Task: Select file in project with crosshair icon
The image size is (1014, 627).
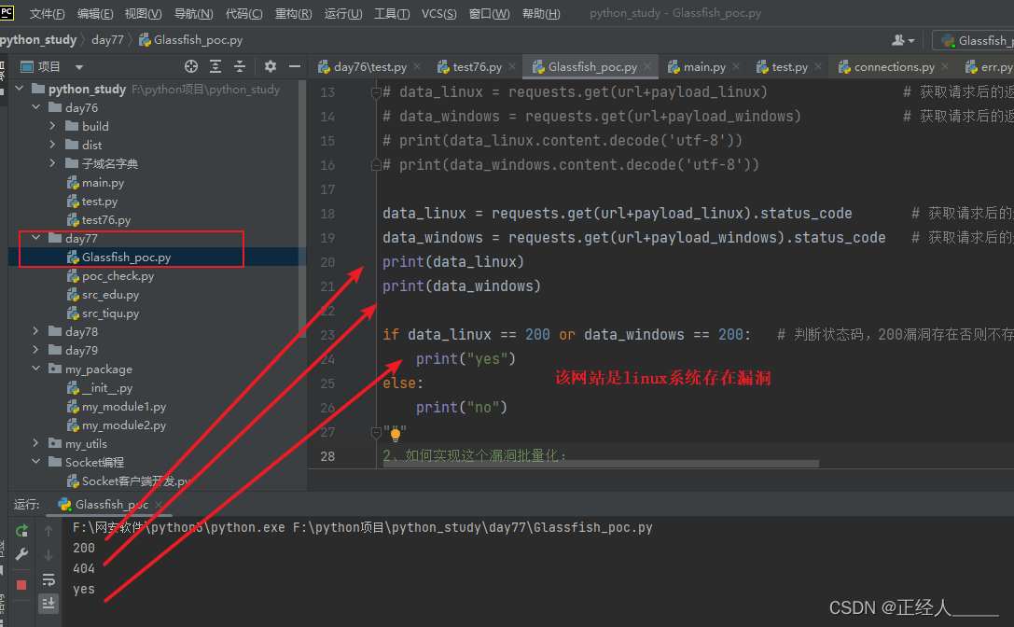Action: [x=191, y=66]
